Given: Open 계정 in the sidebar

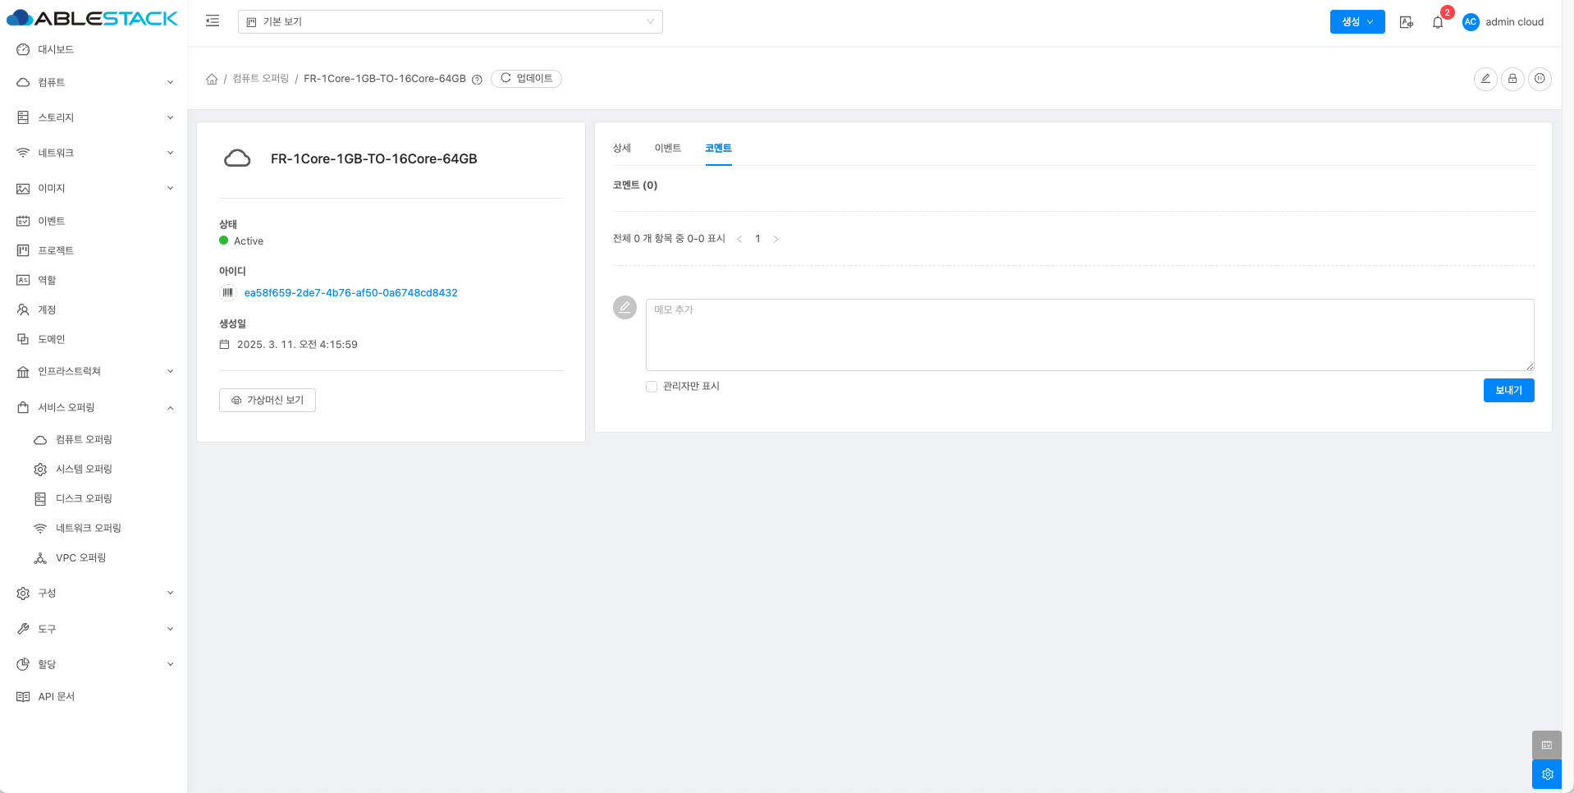Looking at the screenshot, I should coord(94,309).
